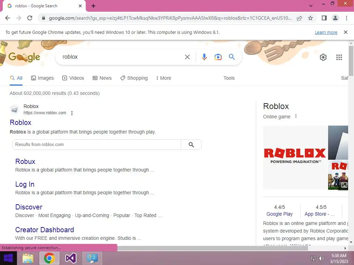This screenshot has height=265, width=354.
Task: Reload the current page
Action: pos(30,18)
